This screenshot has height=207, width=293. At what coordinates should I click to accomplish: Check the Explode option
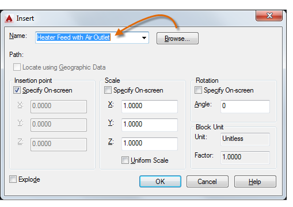13,179
